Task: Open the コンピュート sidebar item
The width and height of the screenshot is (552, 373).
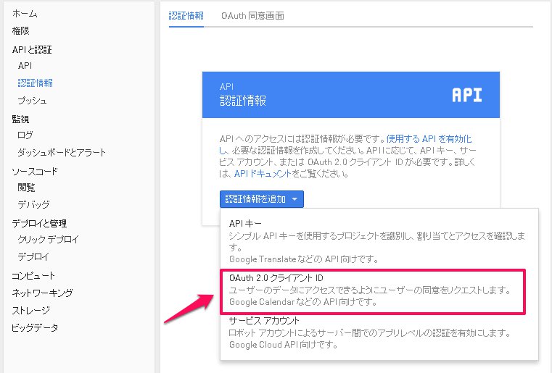Action: (x=33, y=276)
